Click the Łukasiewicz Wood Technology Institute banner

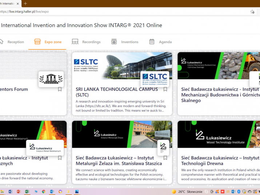pos(219,134)
